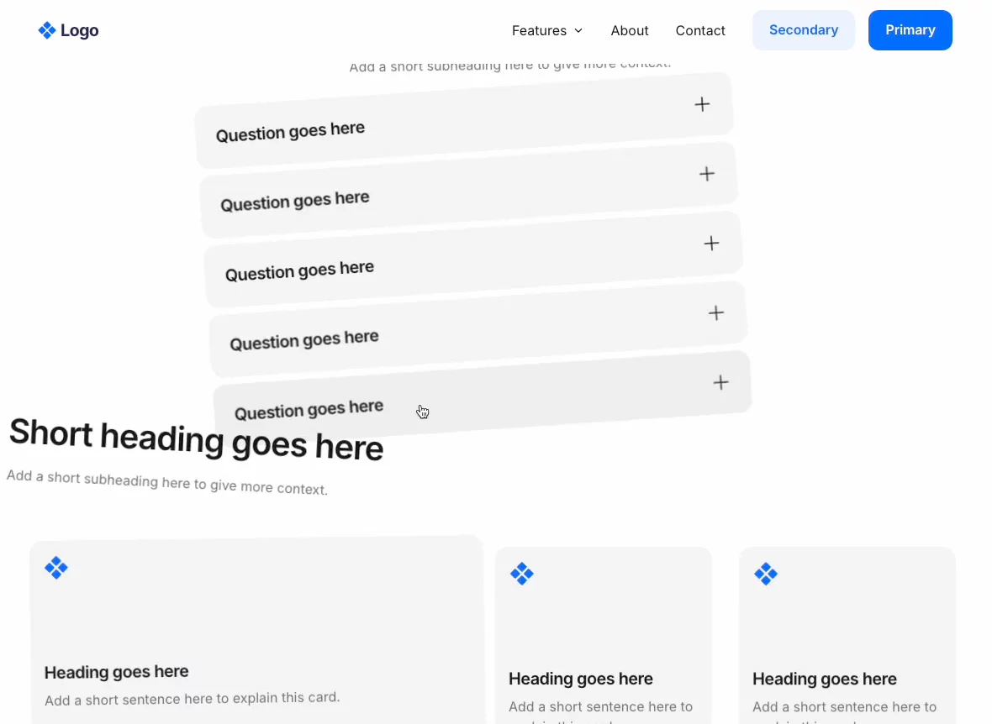This screenshot has width=992, height=724.
Task: Select the diamond icon in the rightmost card
Action: [766, 574]
